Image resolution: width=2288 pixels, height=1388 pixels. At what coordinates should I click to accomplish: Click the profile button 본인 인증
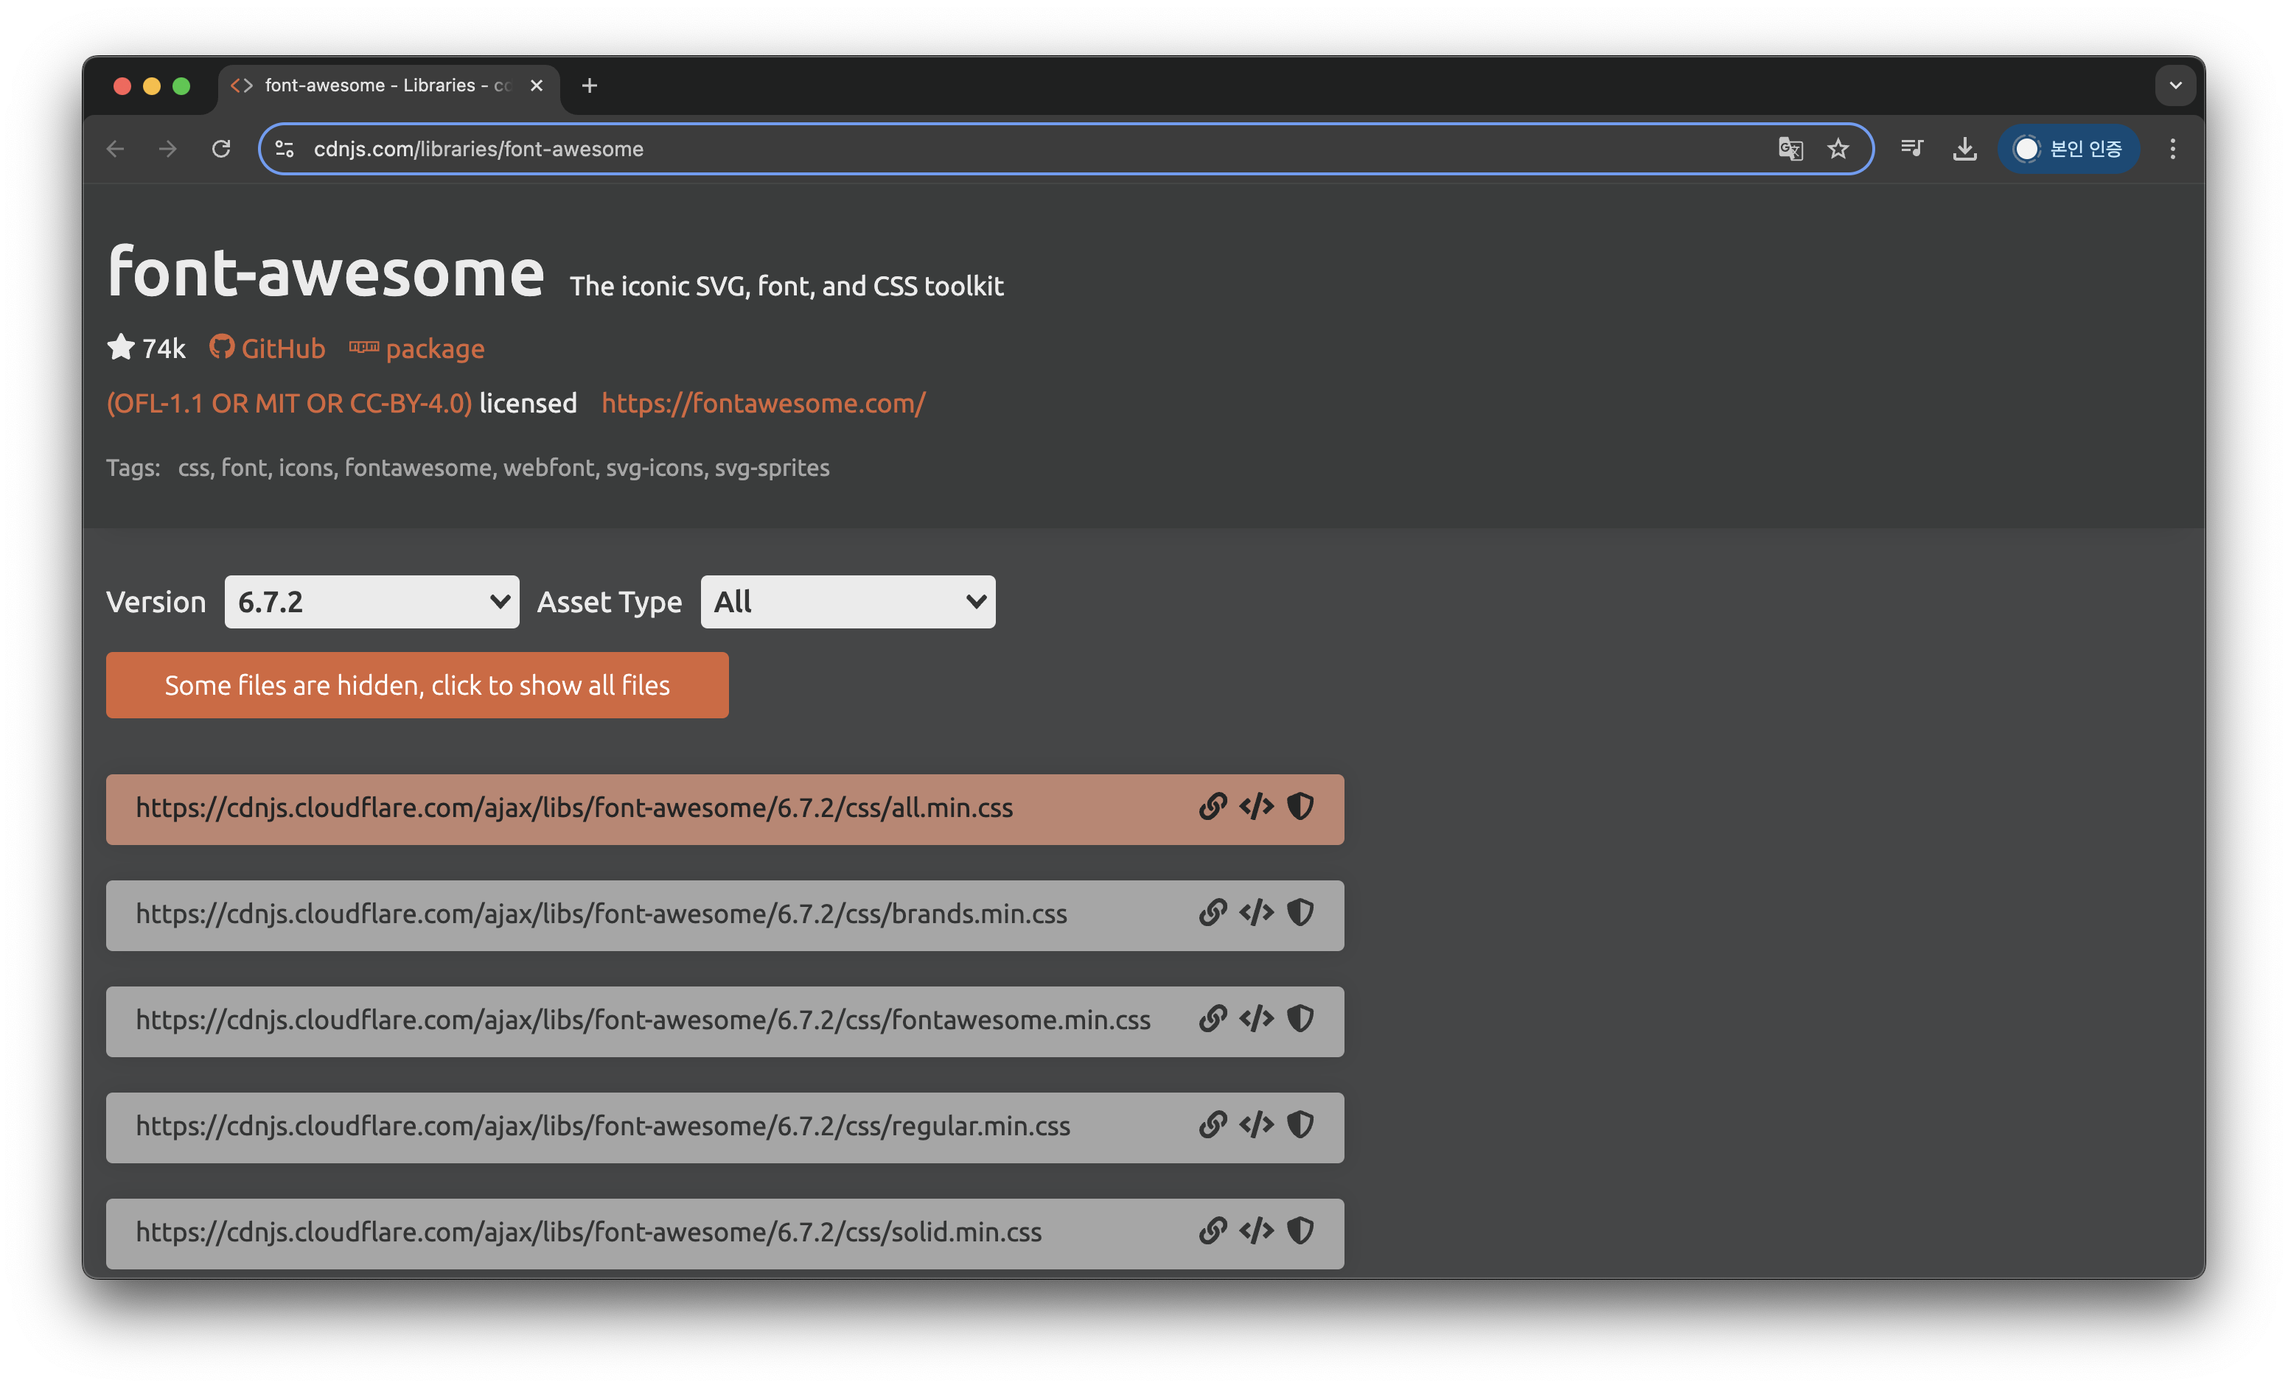(2069, 148)
